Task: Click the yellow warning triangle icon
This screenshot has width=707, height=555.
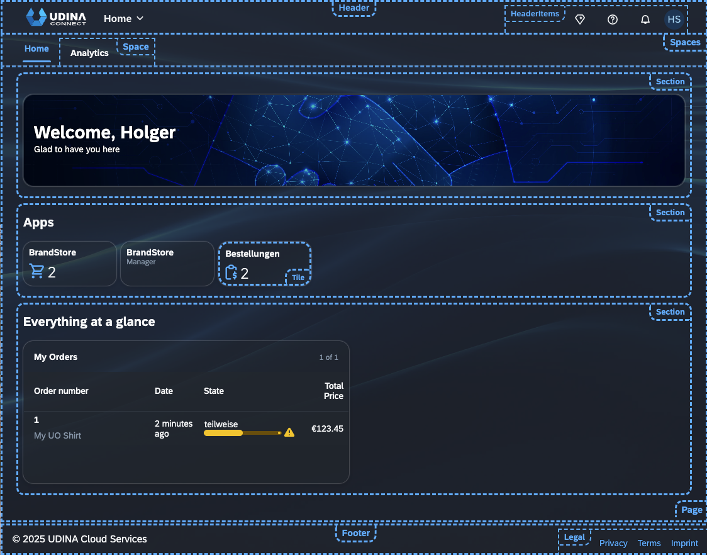Action: coord(289,432)
